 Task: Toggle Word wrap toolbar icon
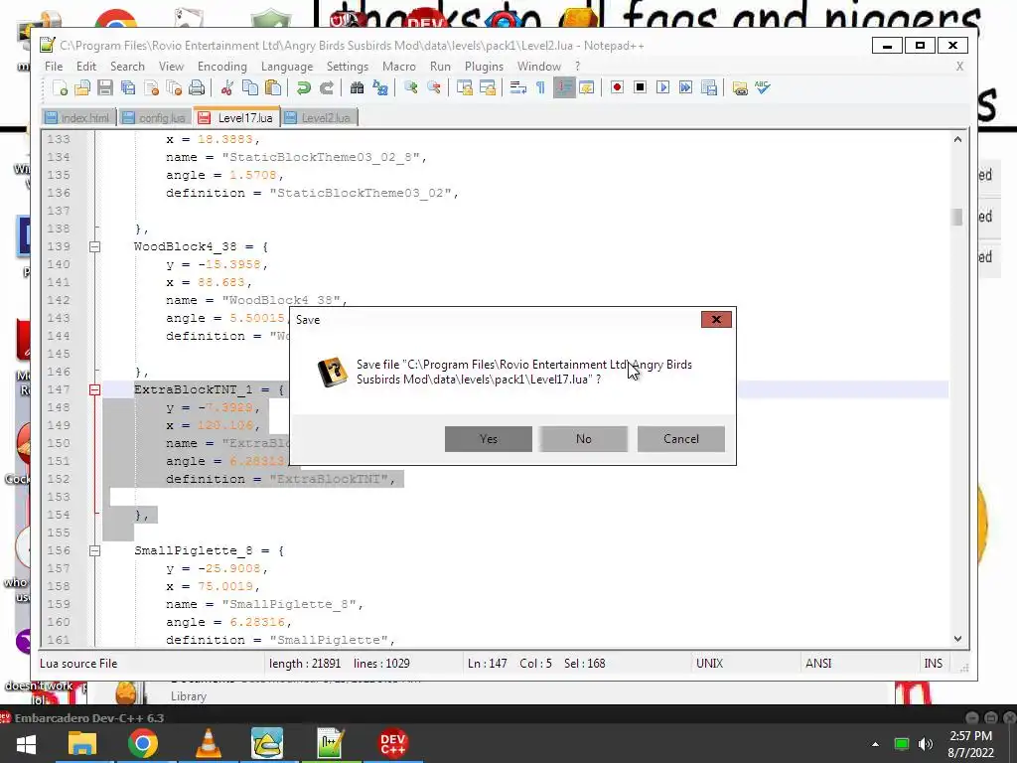pos(517,88)
